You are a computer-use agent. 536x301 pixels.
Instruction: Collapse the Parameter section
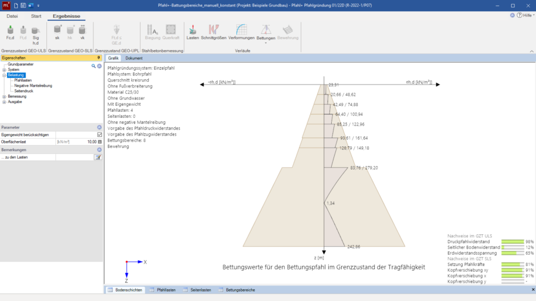pos(99,127)
